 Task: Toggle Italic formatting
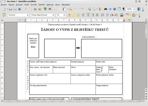(x=73, y=15)
